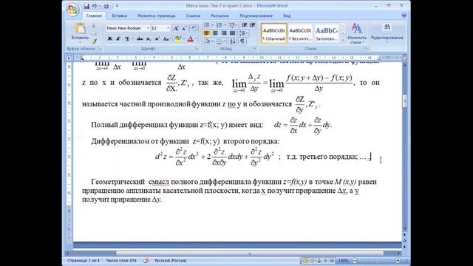Clear formatting with eraser icon
Screen dimensions: 473x266
click(x=194, y=28)
